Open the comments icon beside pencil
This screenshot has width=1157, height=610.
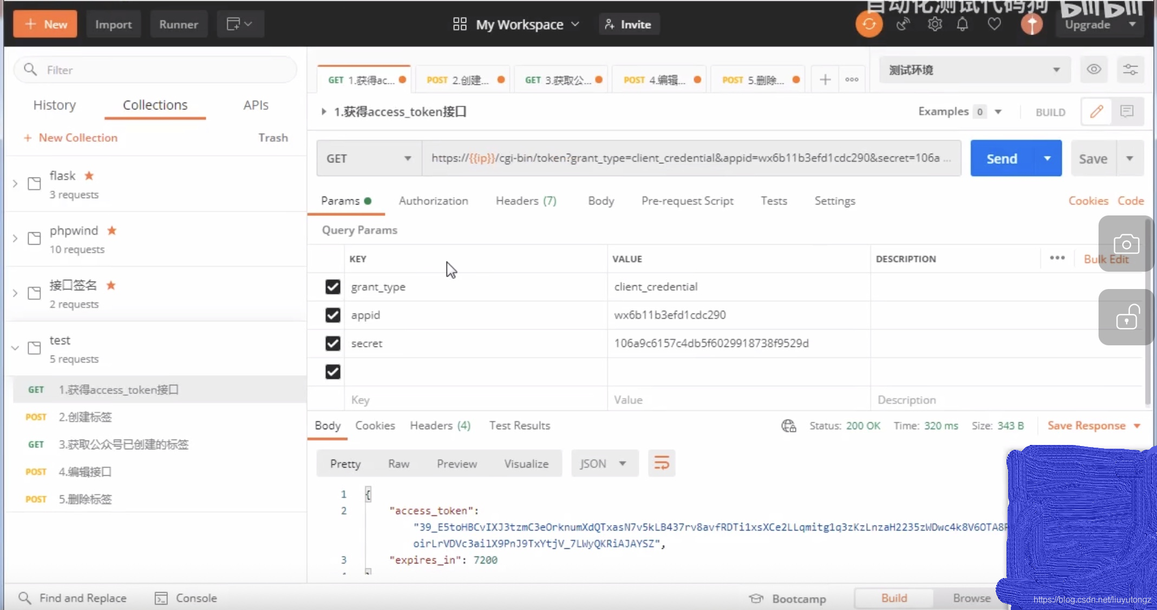coord(1127,111)
